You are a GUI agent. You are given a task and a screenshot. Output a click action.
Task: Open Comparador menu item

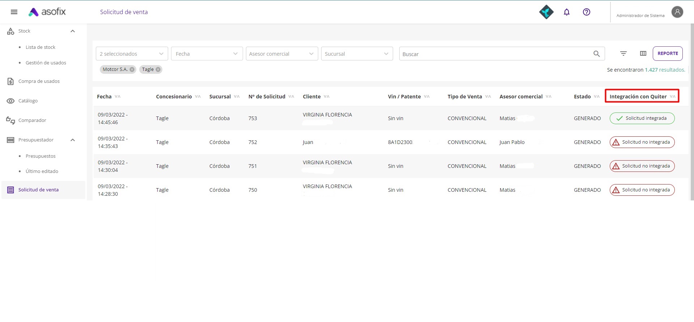click(x=32, y=120)
